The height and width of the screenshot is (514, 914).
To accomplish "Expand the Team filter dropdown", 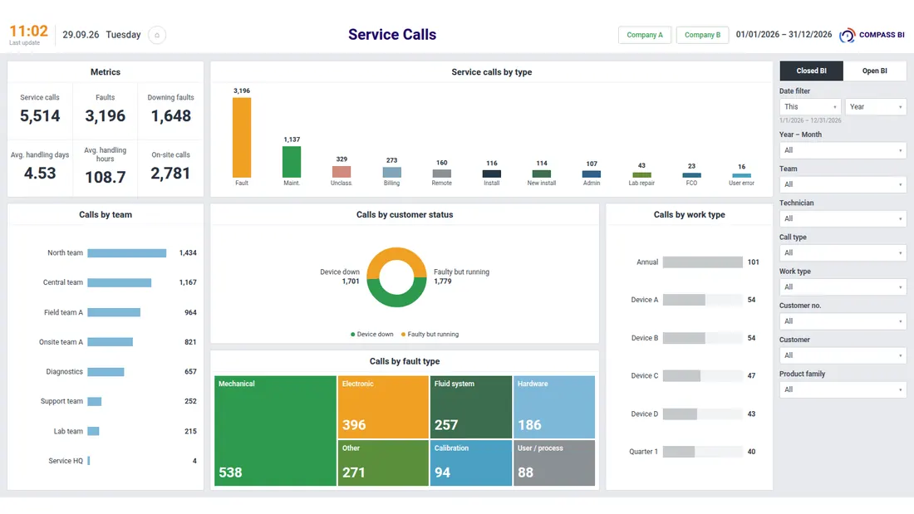I will [843, 184].
